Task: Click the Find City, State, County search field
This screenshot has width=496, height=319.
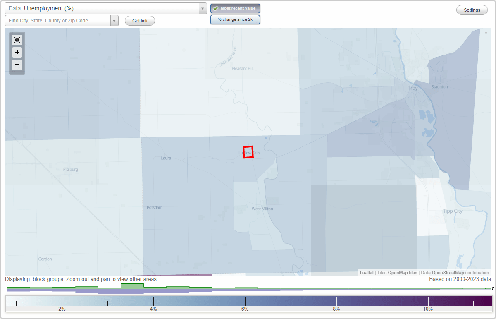Action: click(x=58, y=21)
